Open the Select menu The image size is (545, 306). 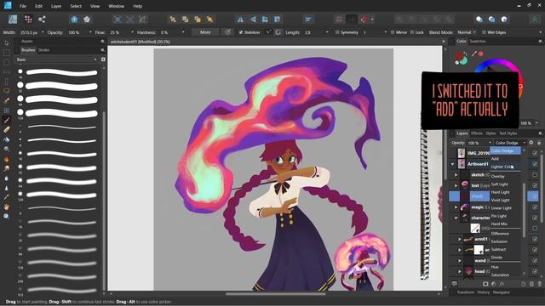click(76, 6)
